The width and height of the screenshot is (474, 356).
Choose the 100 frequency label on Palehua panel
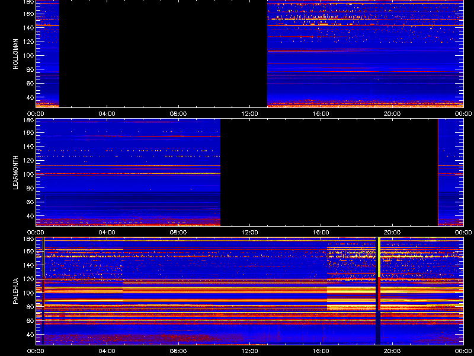tap(28, 293)
